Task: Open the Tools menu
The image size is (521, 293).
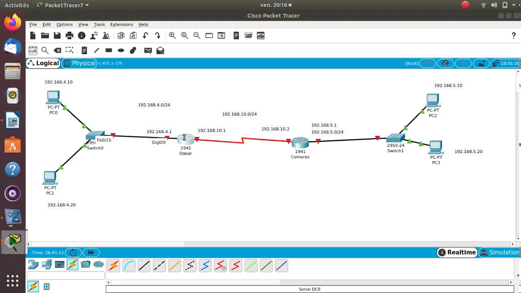Action: click(99, 24)
